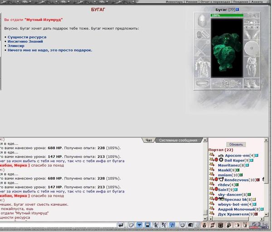
Task: Click the empty helmet slot of Бугаг
Action: pos(202,20)
